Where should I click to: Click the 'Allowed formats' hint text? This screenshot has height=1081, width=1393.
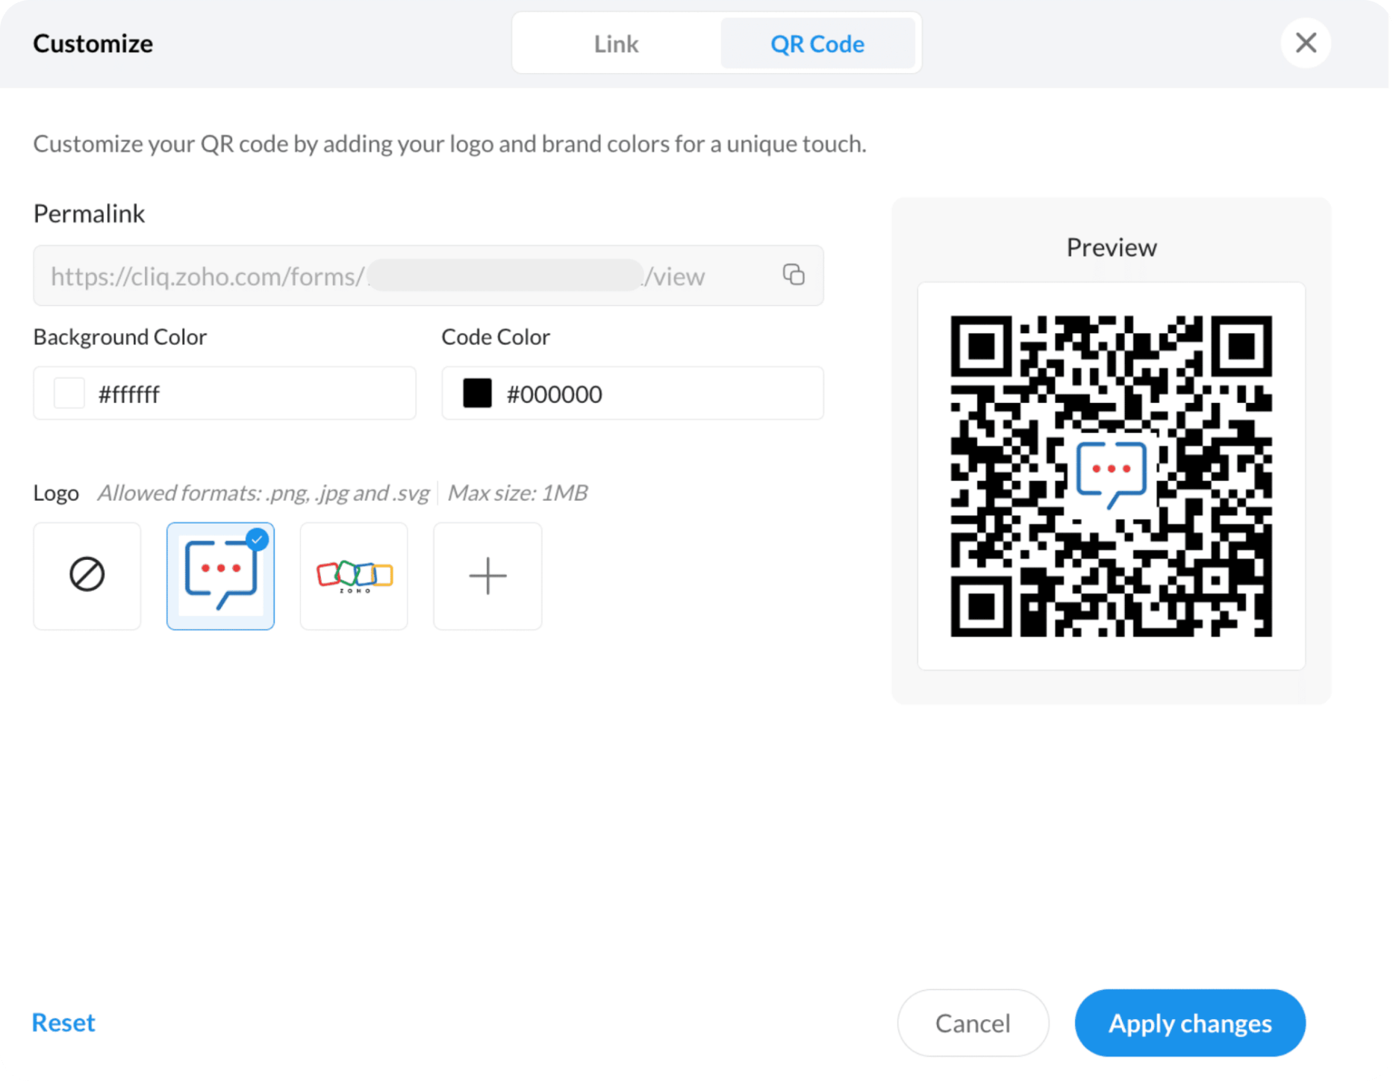(264, 493)
